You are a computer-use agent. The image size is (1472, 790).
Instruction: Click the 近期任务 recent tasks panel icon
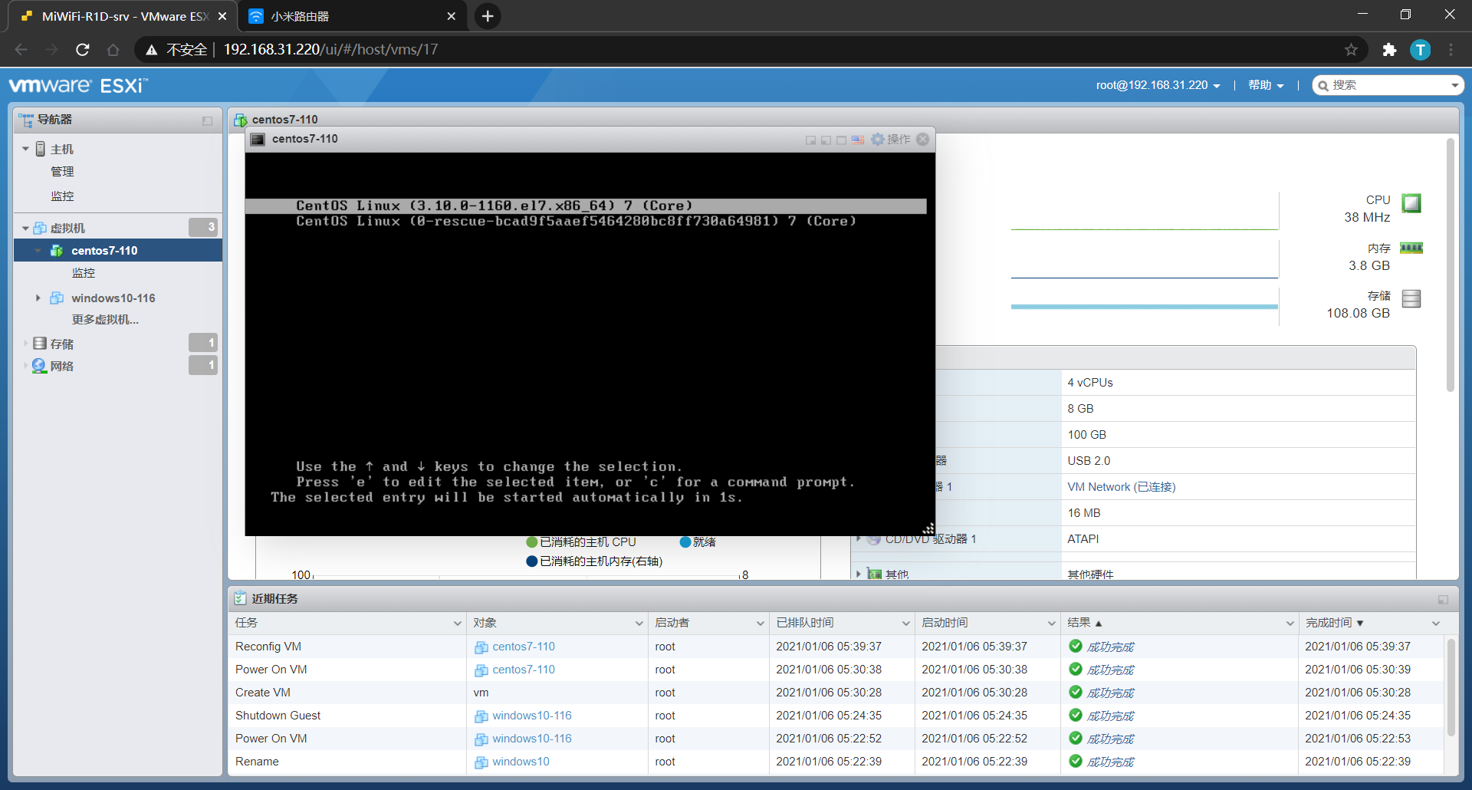[x=240, y=598]
